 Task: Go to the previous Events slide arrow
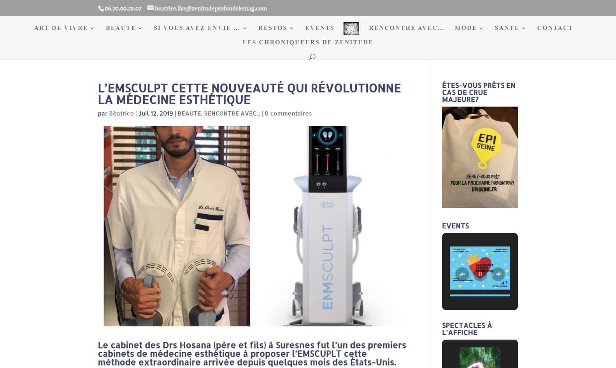pos(462,274)
